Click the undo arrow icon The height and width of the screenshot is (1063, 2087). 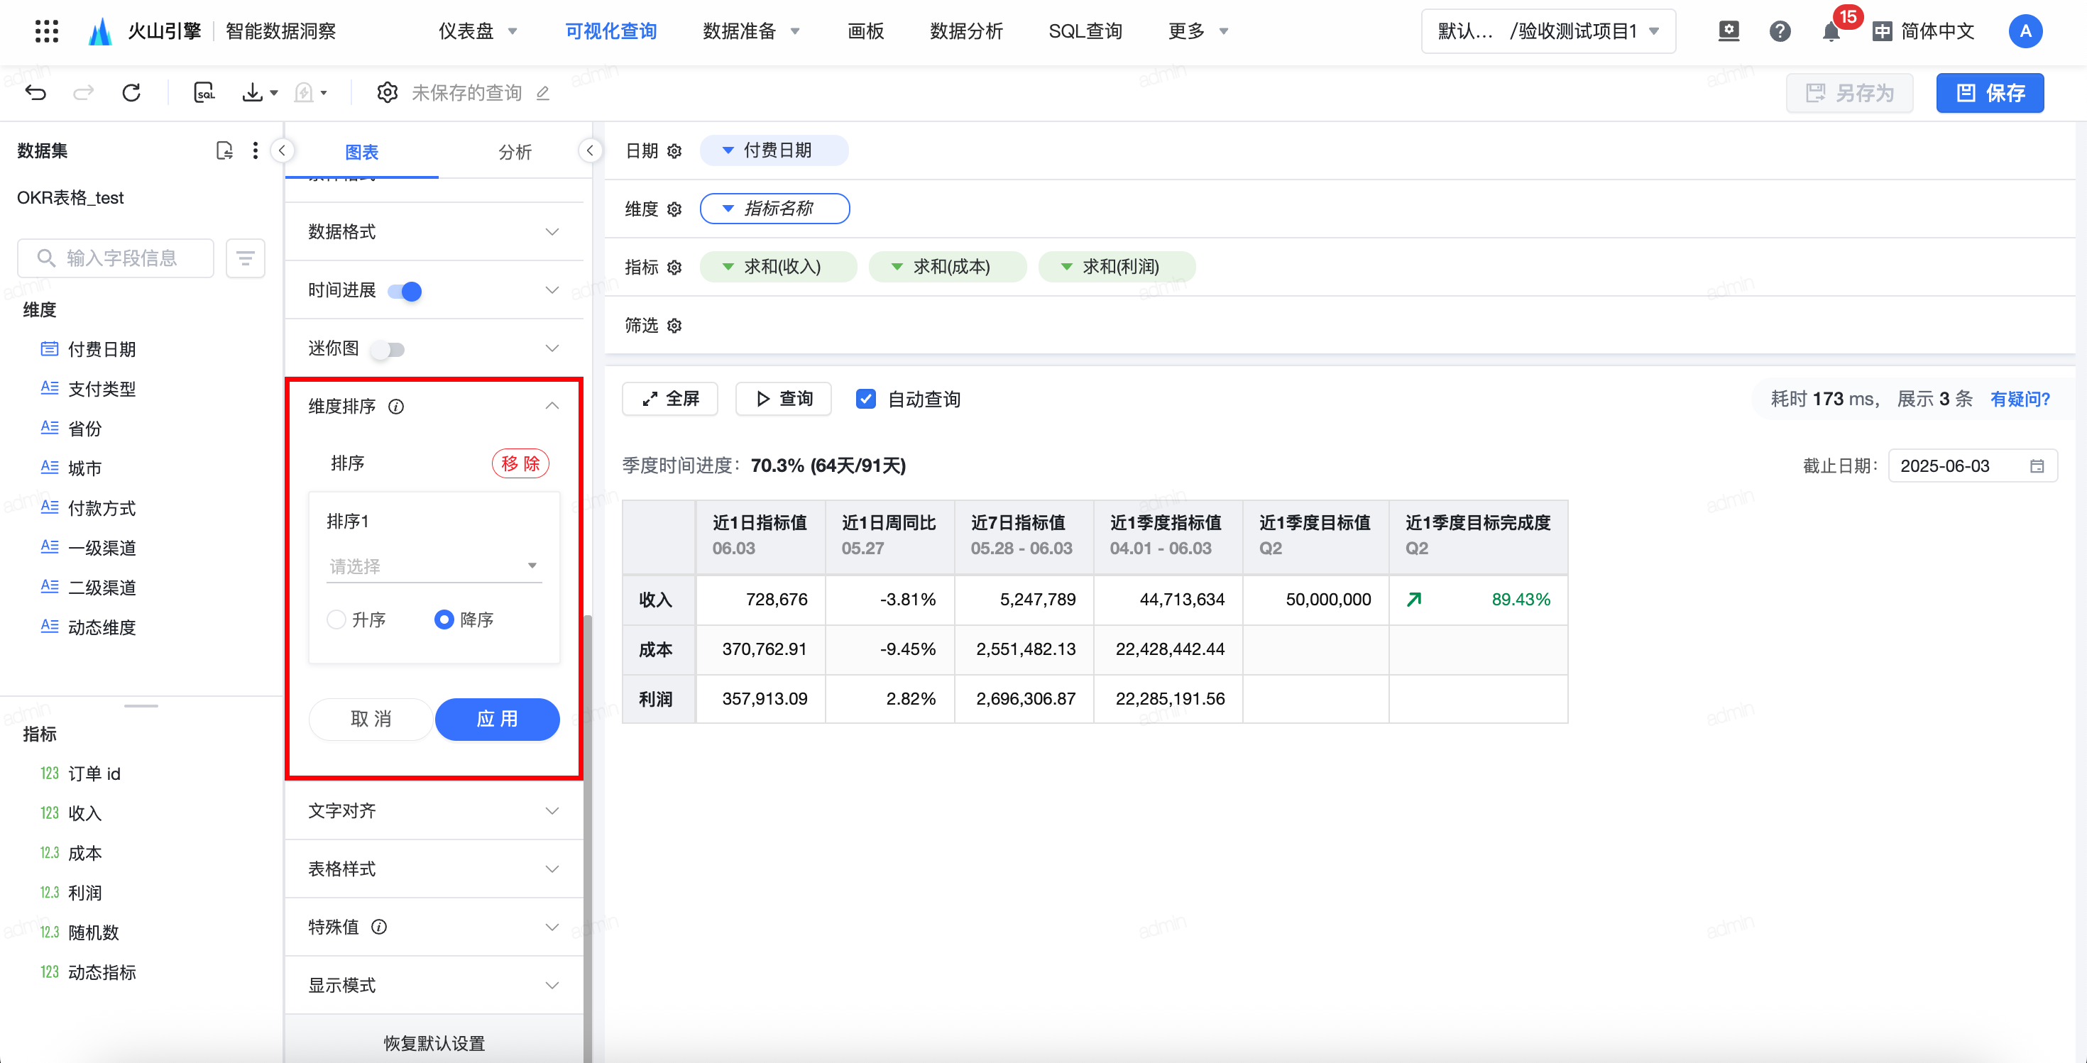[x=35, y=93]
